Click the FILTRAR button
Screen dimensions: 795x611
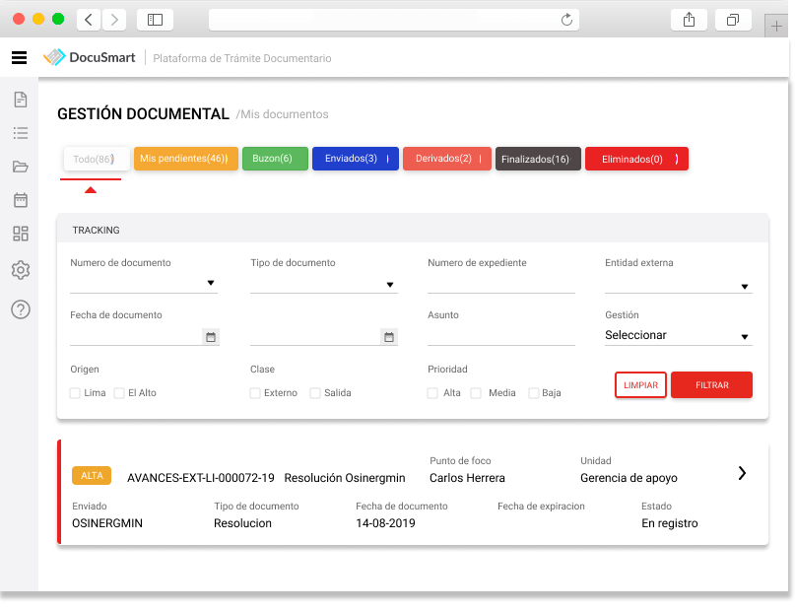click(x=711, y=384)
